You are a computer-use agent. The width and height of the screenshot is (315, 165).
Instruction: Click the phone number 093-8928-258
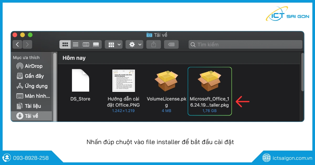pos(30,158)
